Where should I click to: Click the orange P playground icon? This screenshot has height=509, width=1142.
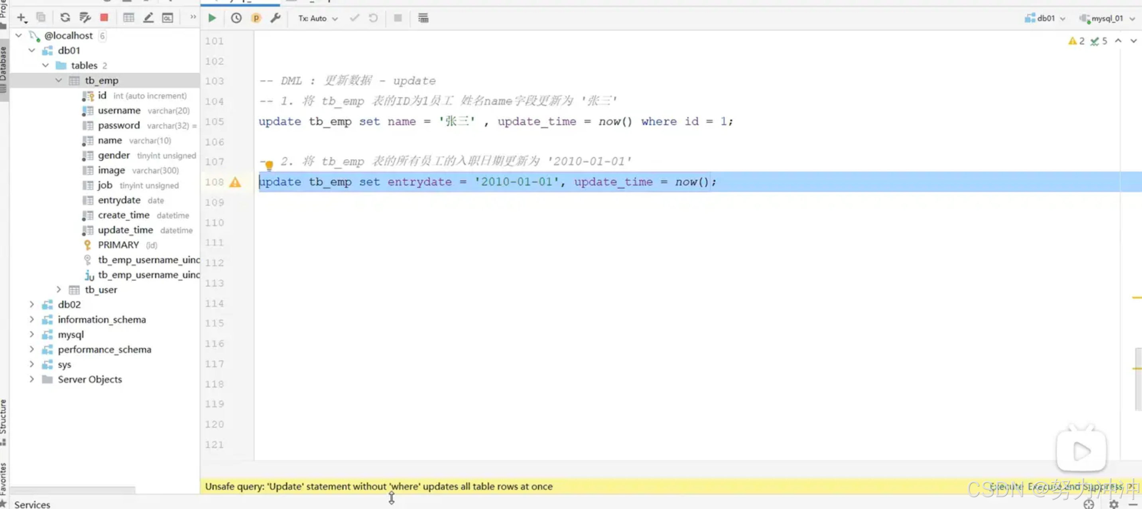256,18
